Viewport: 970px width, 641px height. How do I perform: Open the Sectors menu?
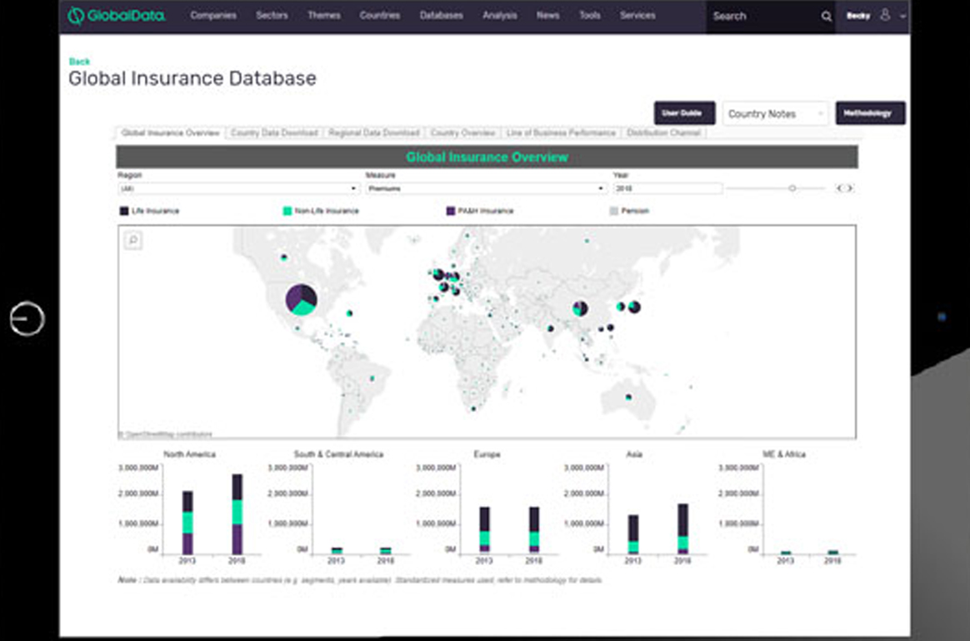pos(272,16)
